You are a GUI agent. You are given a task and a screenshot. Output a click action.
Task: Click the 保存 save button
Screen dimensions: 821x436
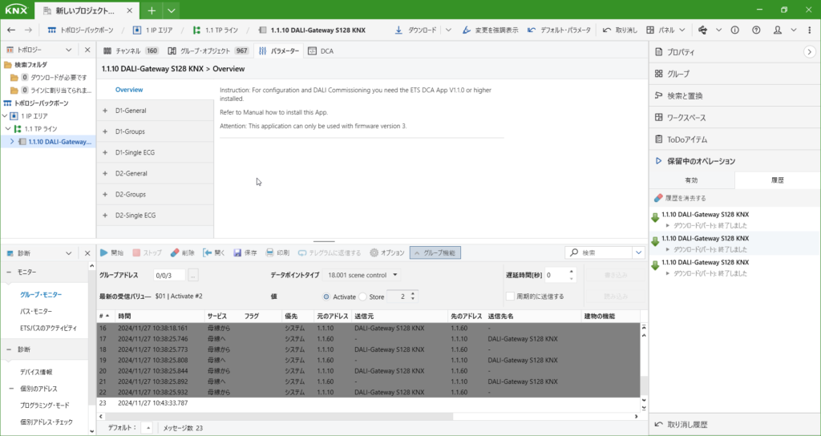(245, 252)
